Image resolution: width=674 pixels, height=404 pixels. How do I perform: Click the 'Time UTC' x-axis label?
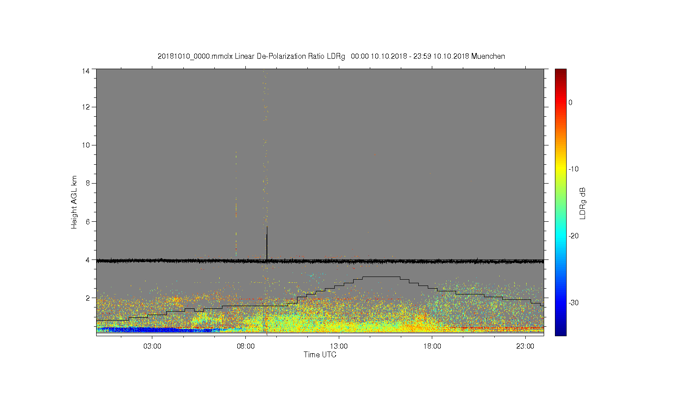(320, 355)
